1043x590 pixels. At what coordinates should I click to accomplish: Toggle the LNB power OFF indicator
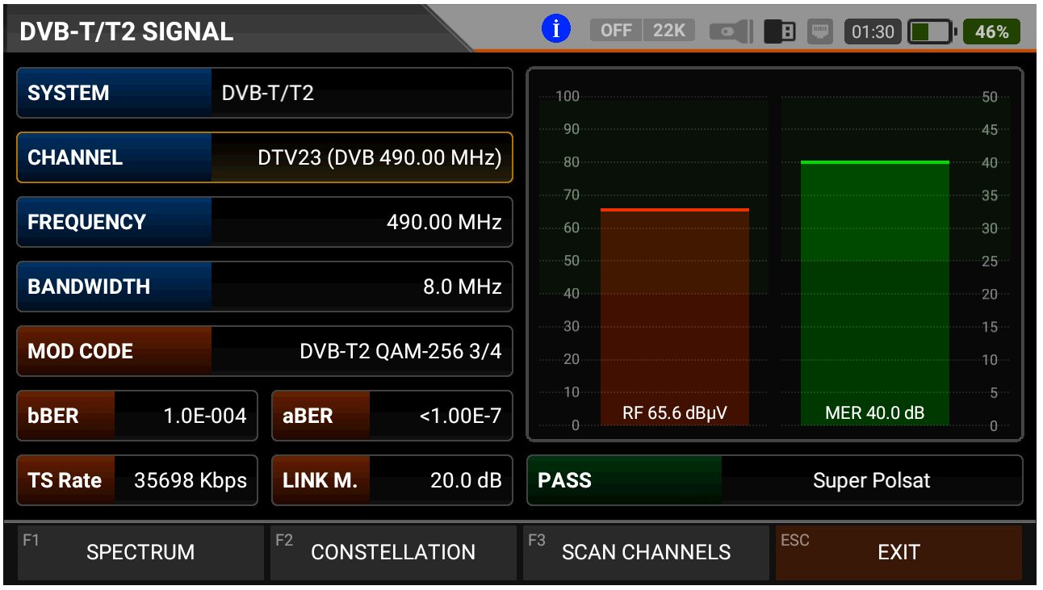616,31
